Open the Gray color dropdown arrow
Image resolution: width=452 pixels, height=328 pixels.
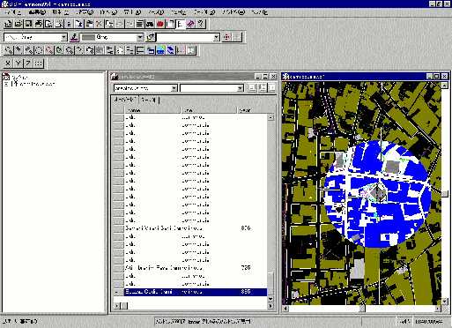pyautogui.click(x=140, y=37)
